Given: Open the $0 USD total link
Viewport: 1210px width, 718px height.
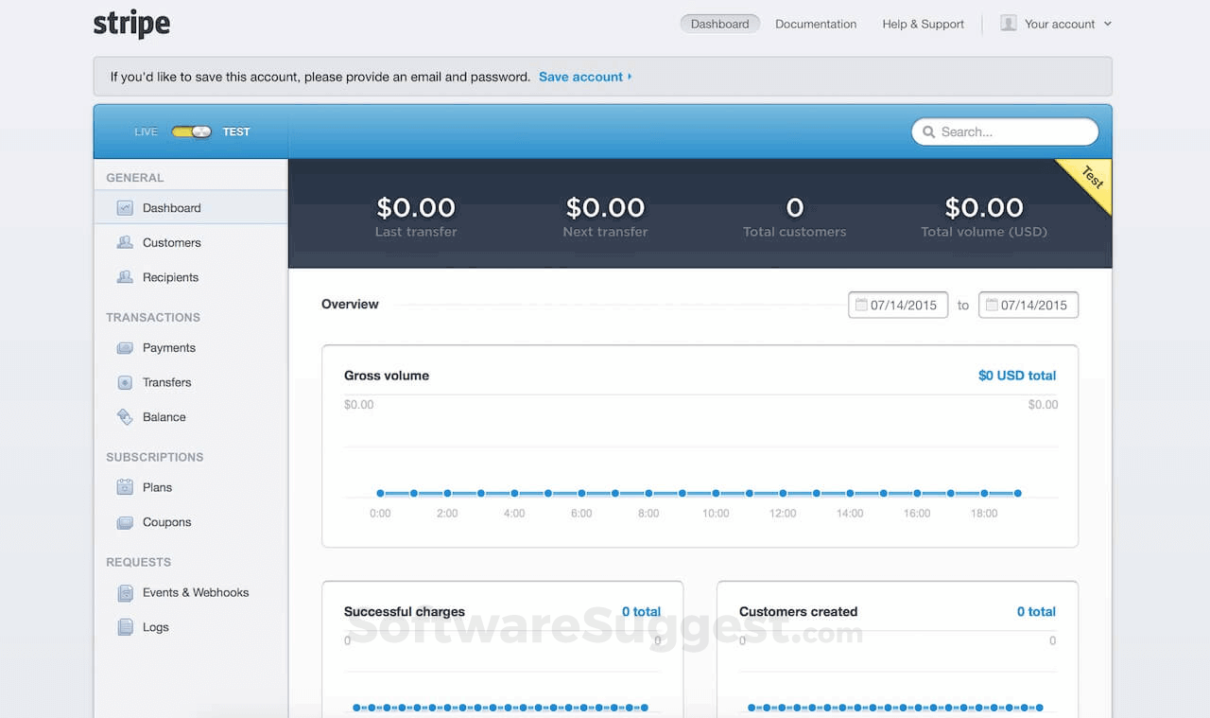Looking at the screenshot, I should coord(1016,376).
